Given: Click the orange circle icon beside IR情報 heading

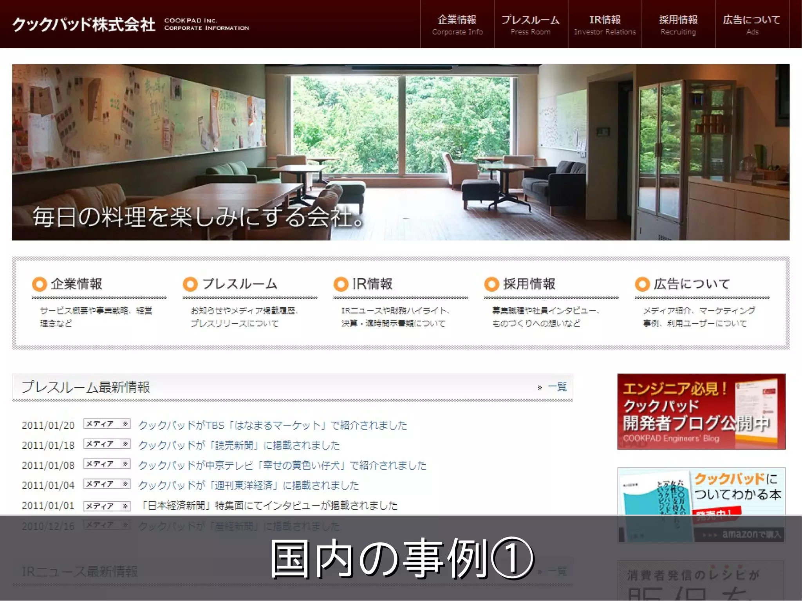Looking at the screenshot, I should [x=341, y=284].
